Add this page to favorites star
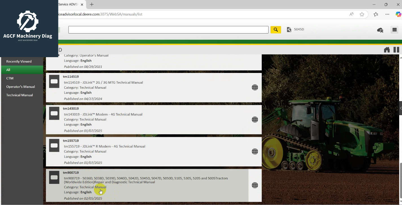The image size is (402, 205). (x=362, y=14)
